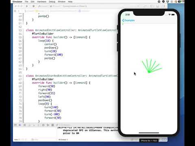This screenshot has width=195, height=146.
Task: Open the Hardware menu
Action: coord(41,2)
